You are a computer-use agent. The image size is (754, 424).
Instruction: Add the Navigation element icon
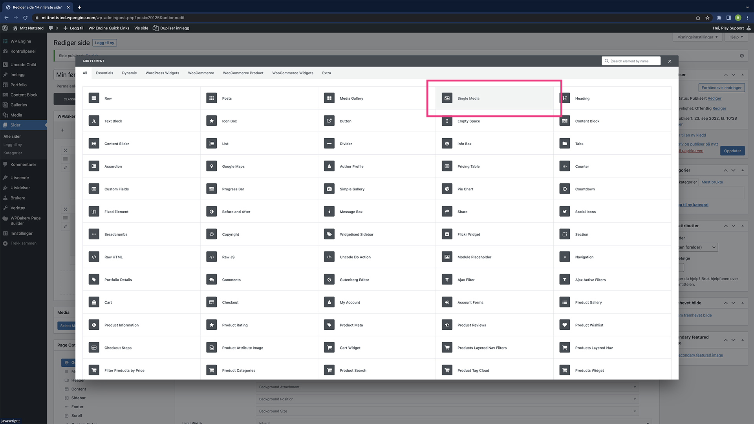[x=565, y=257]
